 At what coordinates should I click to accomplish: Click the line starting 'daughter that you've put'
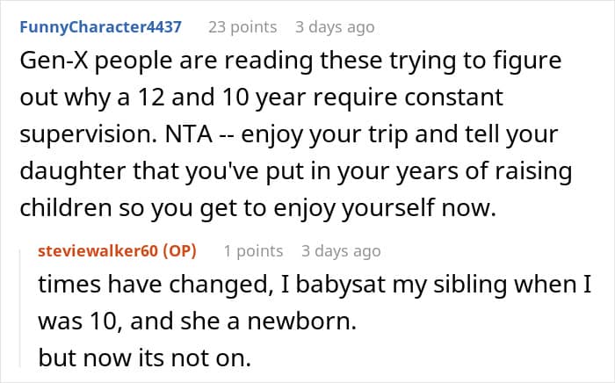[296, 171]
